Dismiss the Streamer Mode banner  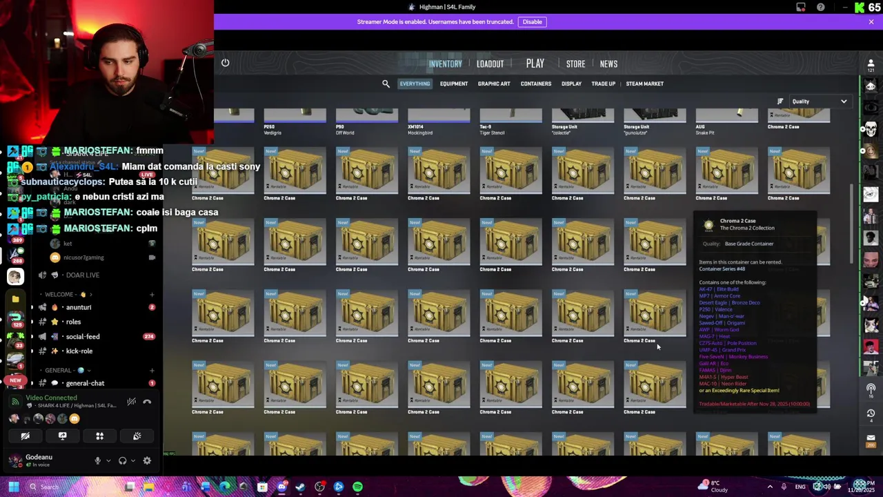tap(871, 21)
